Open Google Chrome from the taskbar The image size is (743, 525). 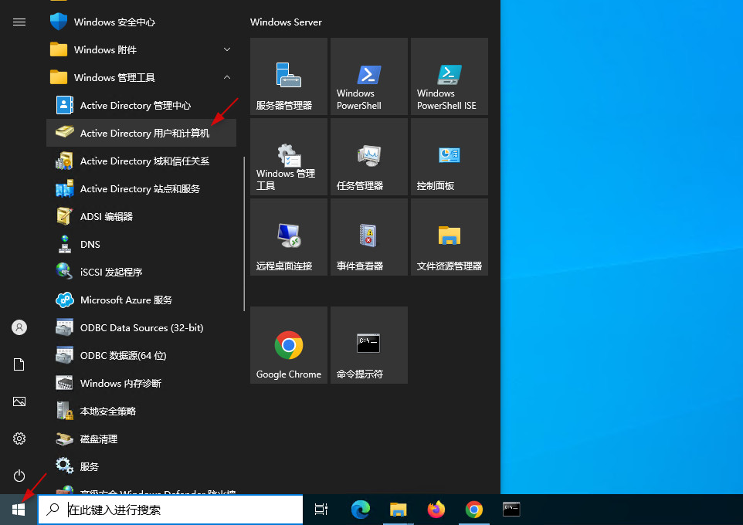[x=474, y=510]
